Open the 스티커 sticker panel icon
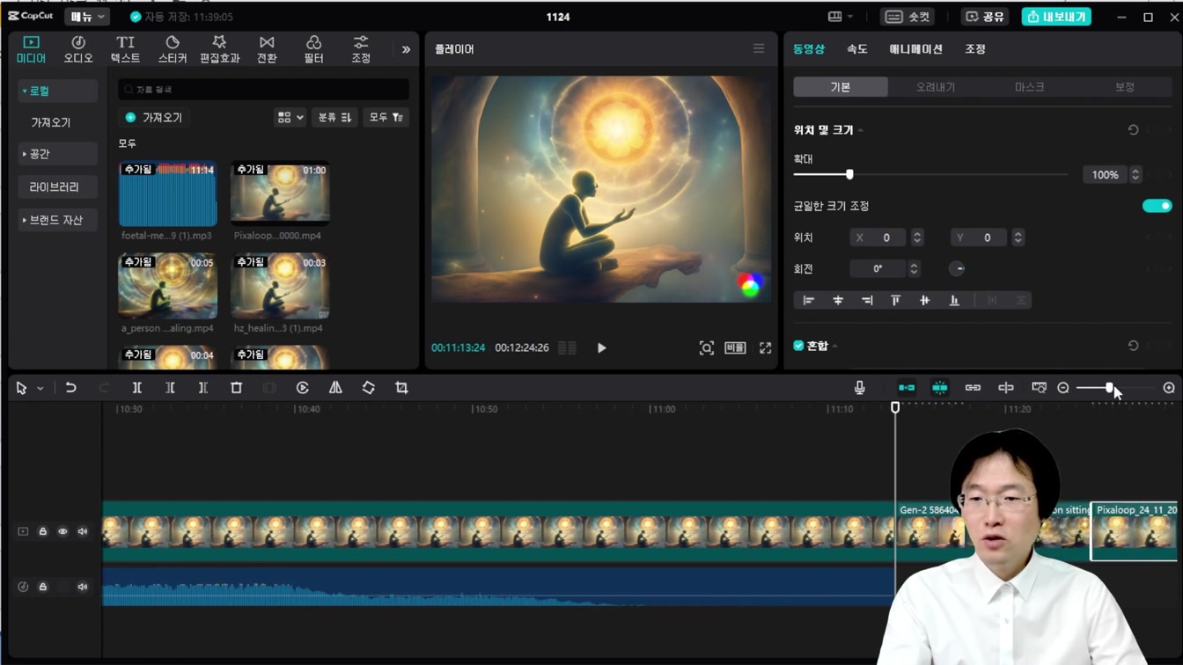Viewport: 1183px width, 665px height. point(173,49)
